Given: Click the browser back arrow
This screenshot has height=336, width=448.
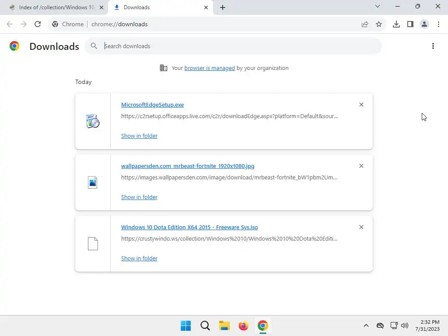Looking at the screenshot, I should (x=10, y=24).
